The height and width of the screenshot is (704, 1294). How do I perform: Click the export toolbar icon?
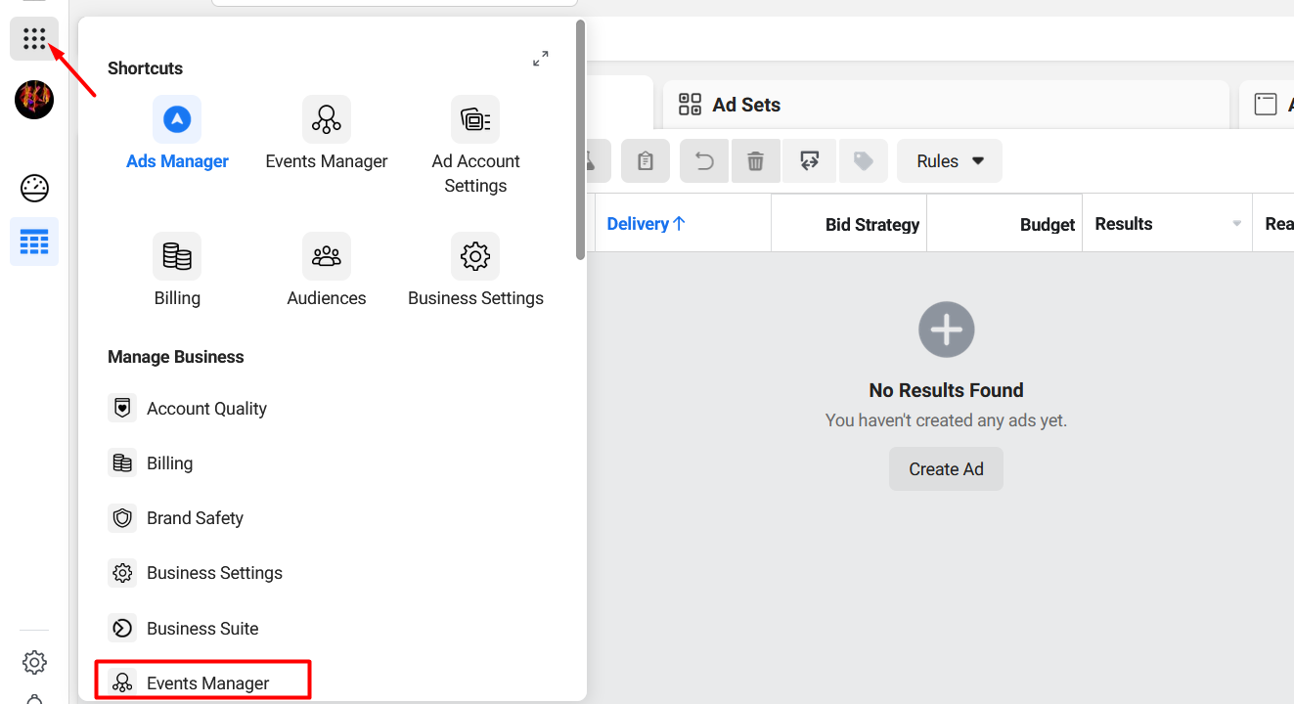tap(810, 161)
